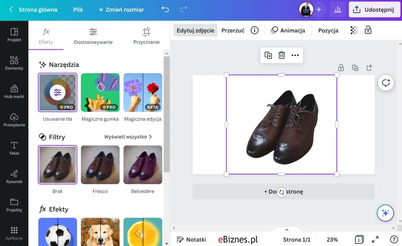Open the analytics chart icon
This screenshot has height=246, width=402.
click(338, 10)
